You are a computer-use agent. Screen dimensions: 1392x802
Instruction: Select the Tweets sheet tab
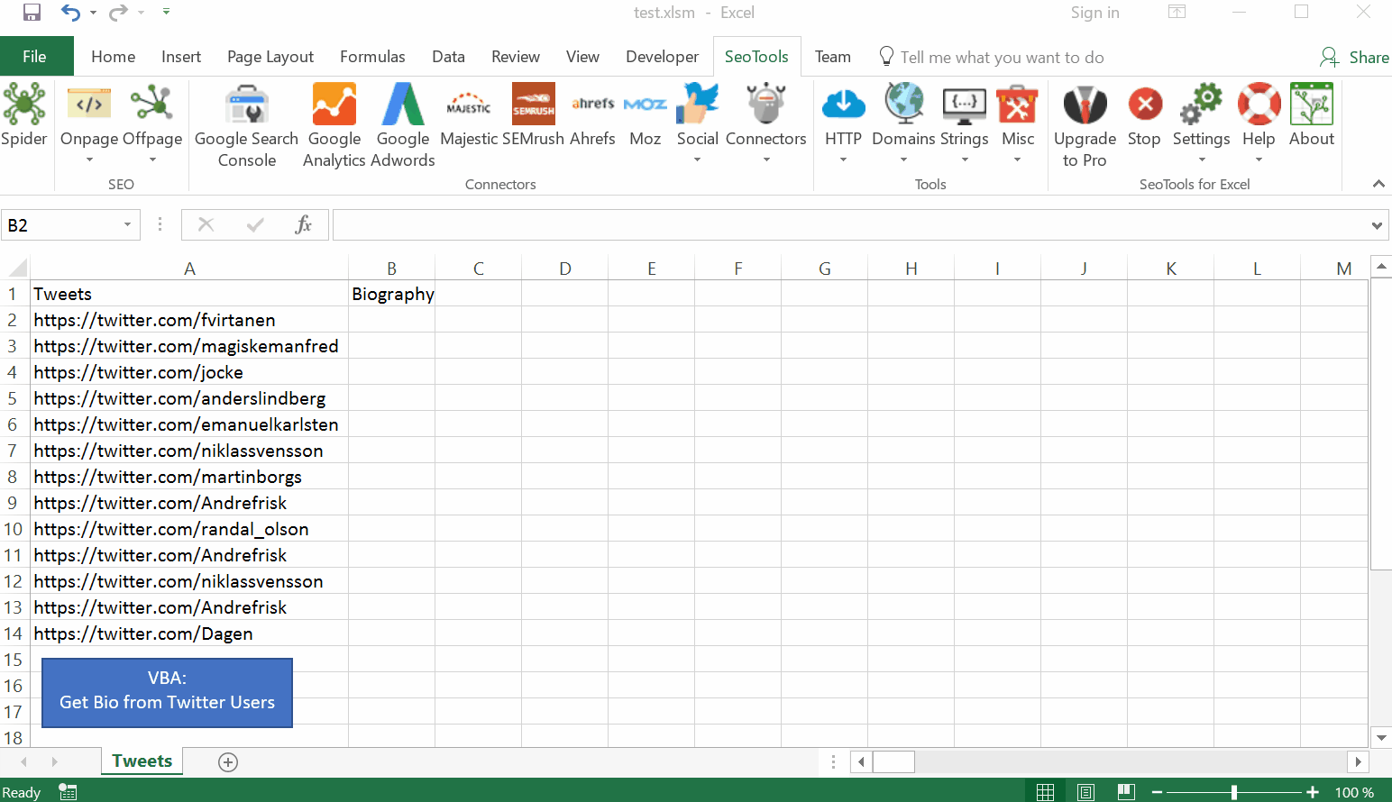click(142, 761)
